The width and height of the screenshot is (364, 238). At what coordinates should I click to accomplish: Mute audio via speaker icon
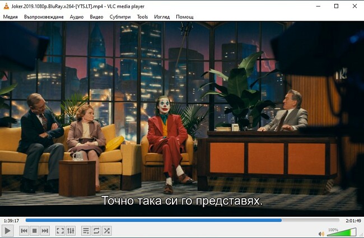321,234
